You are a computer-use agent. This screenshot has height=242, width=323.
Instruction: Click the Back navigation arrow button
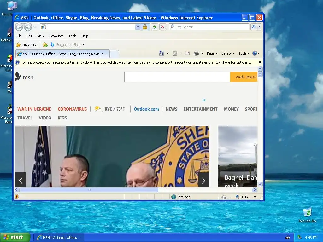coord(19,27)
